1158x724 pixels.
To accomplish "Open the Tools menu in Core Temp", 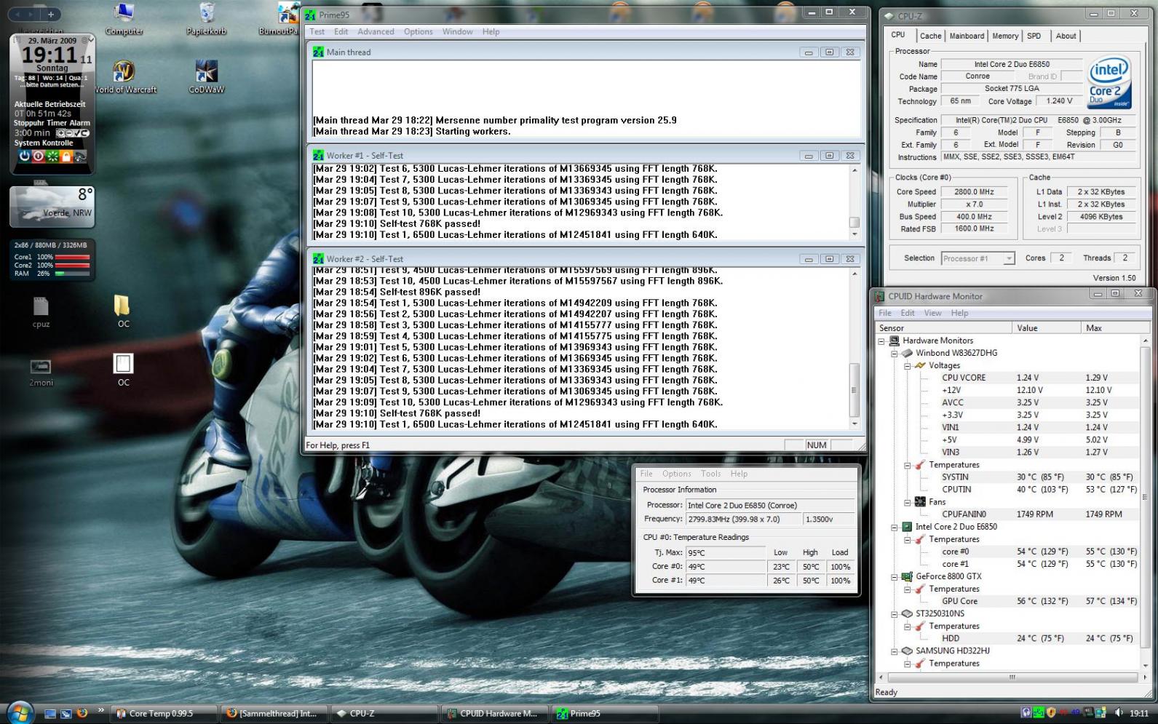I will (x=710, y=474).
